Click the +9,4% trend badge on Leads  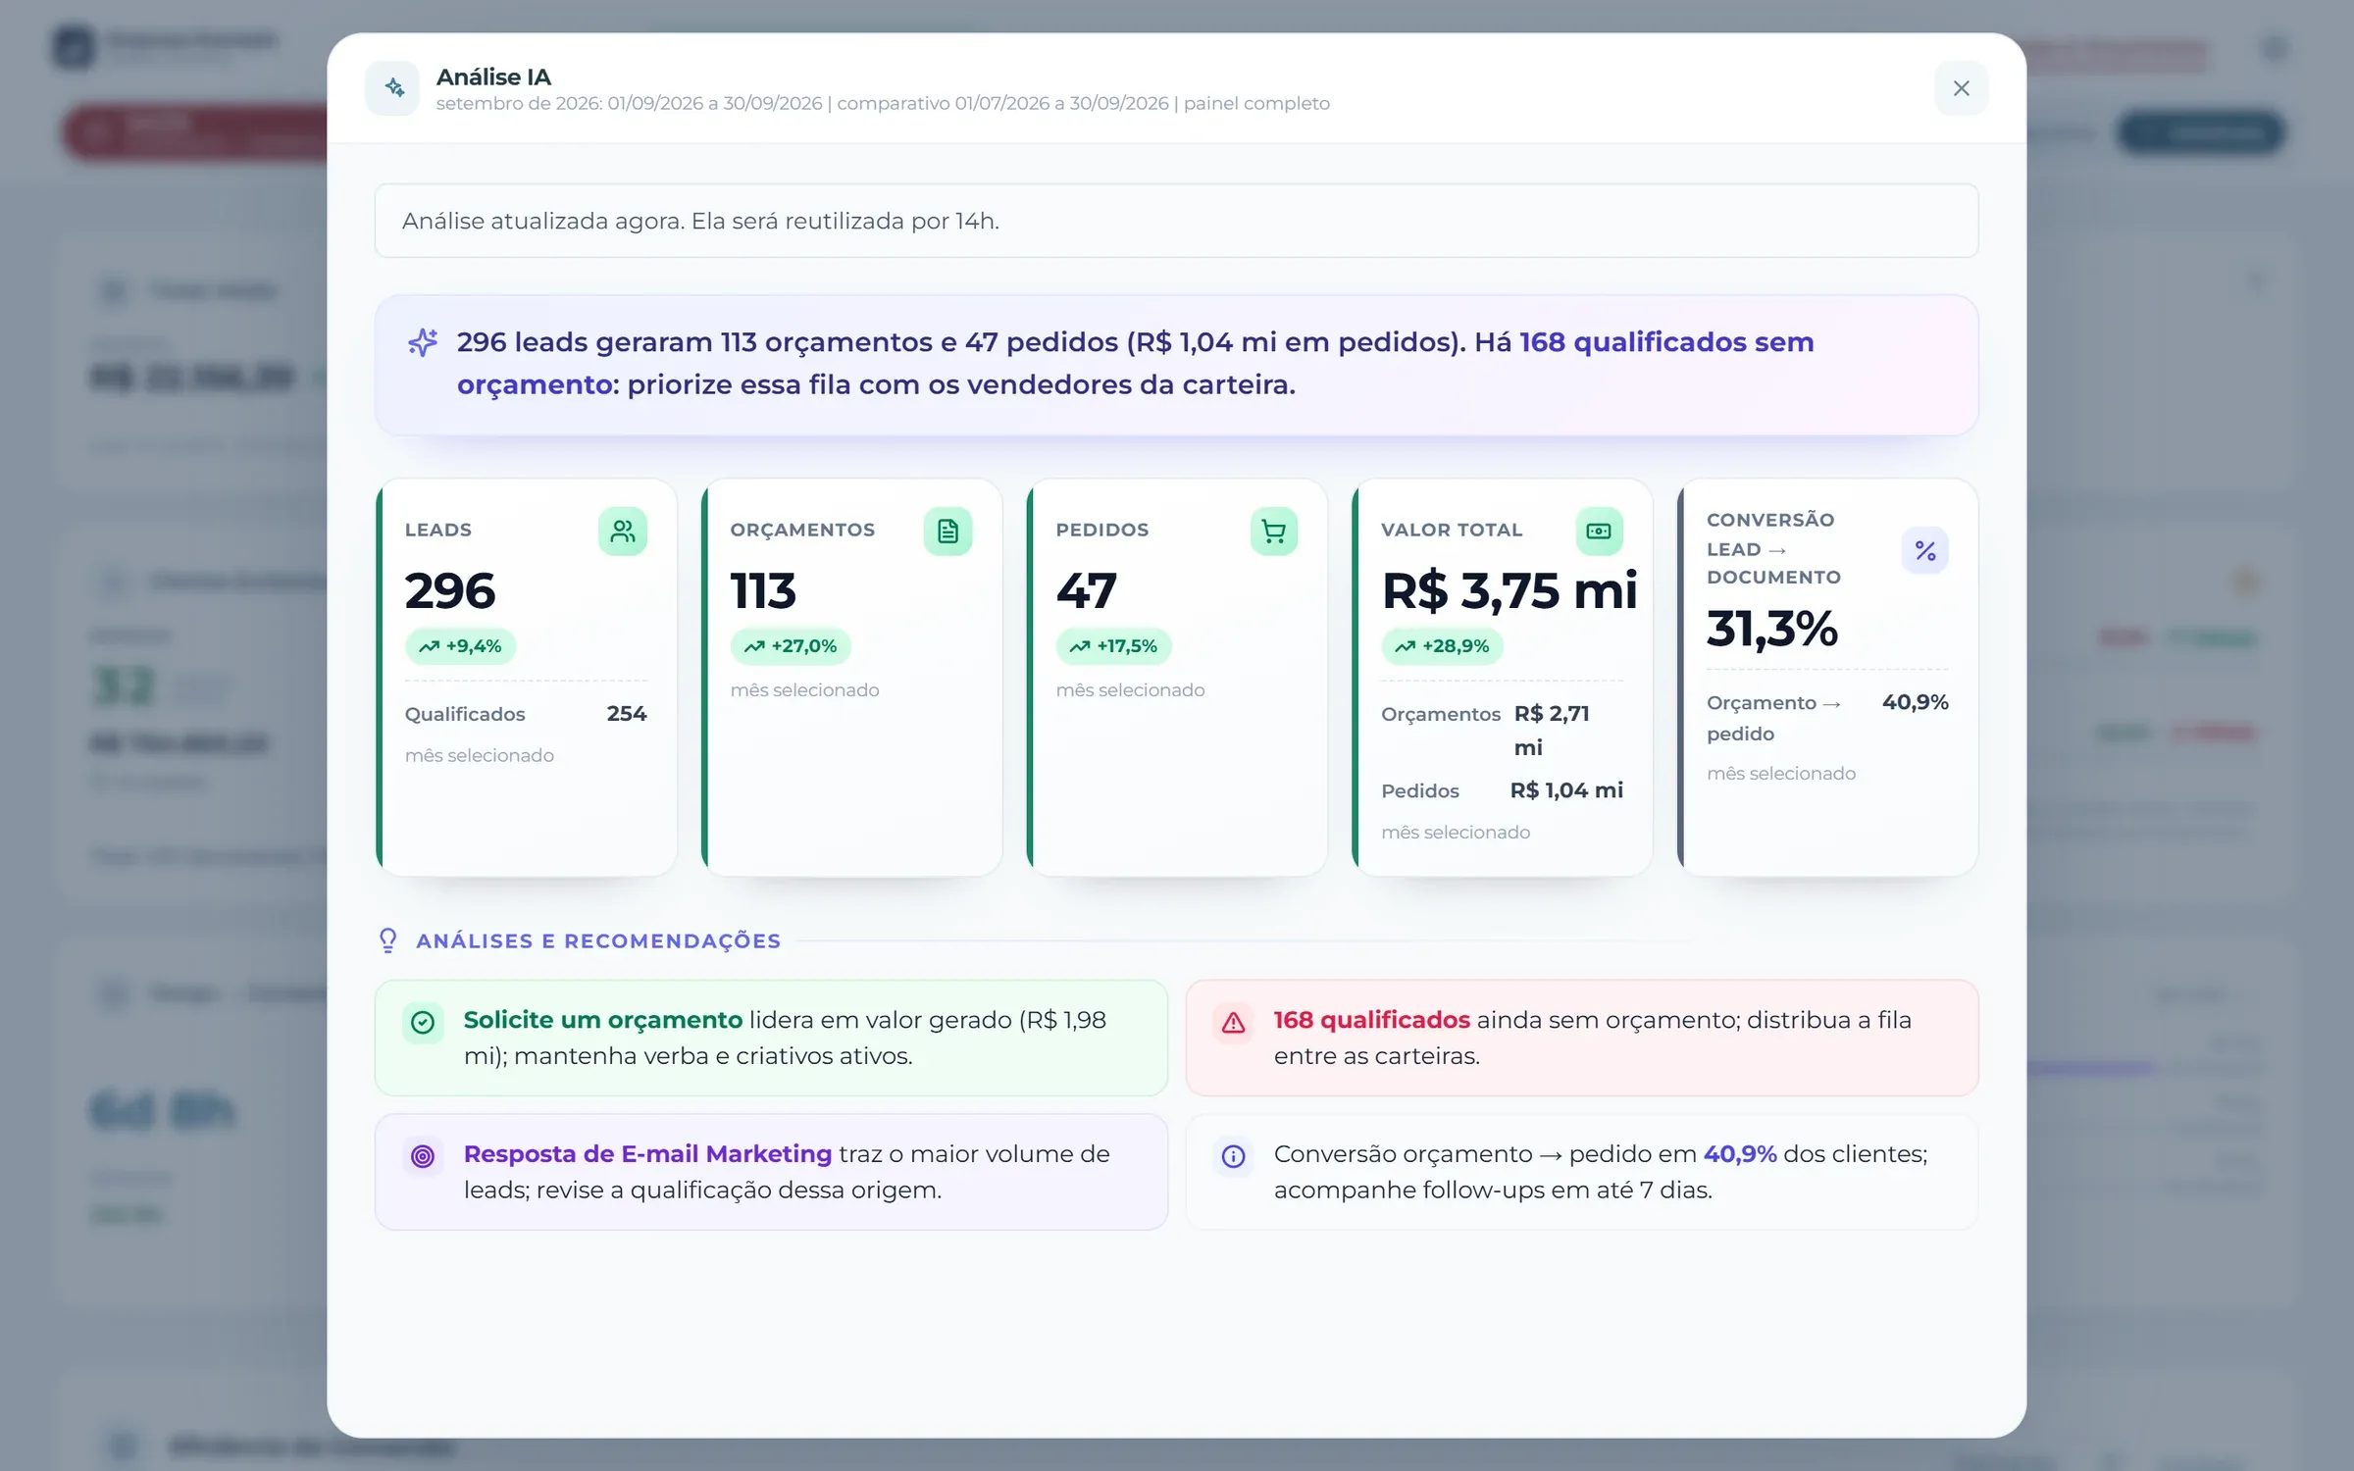[x=460, y=646]
